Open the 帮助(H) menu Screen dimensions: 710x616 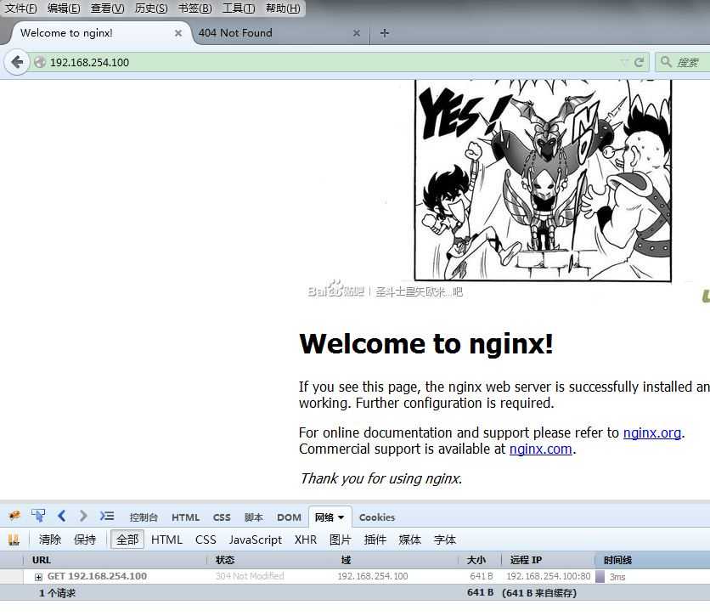tap(283, 8)
